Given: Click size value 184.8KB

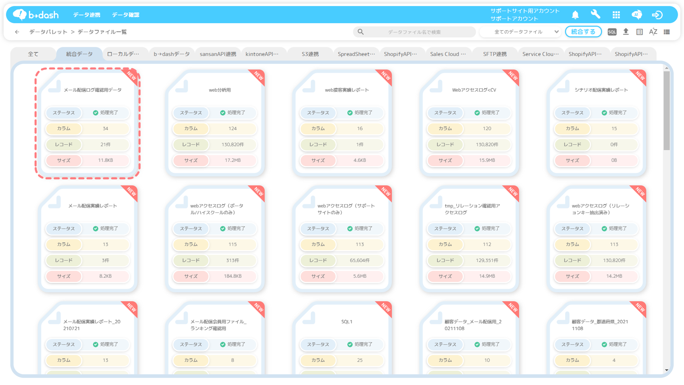Looking at the screenshot, I should (x=233, y=276).
